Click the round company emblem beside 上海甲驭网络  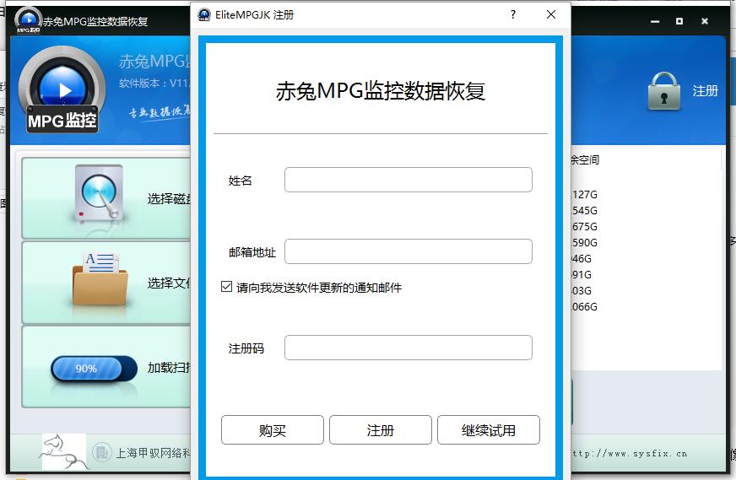pyautogui.click(x=101, y=453)
